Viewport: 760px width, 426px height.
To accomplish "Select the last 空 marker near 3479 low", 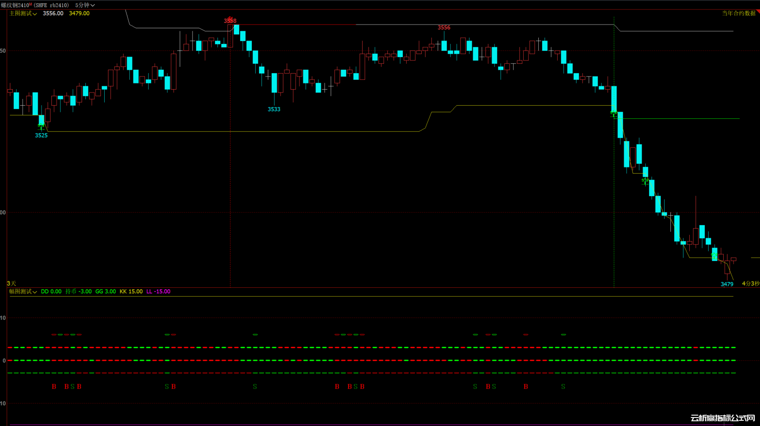I will click(x=714, y=256).
